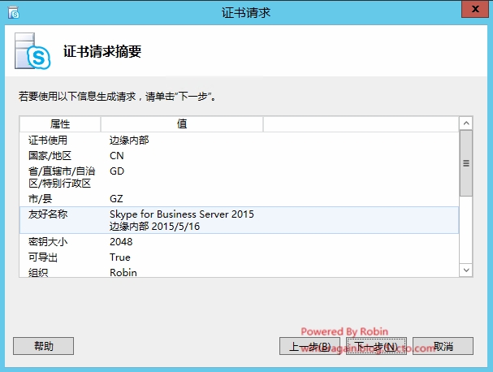Viewport: 493px width, 372px height.
Task: Click the value True
Action: pos(119,257)
